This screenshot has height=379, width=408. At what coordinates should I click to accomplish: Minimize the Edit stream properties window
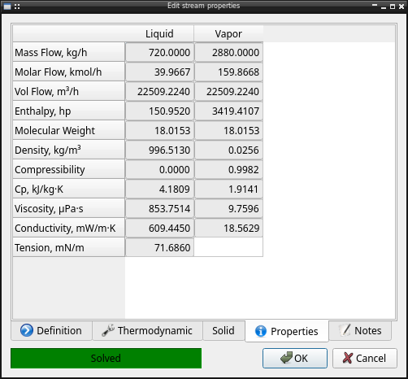384,7
